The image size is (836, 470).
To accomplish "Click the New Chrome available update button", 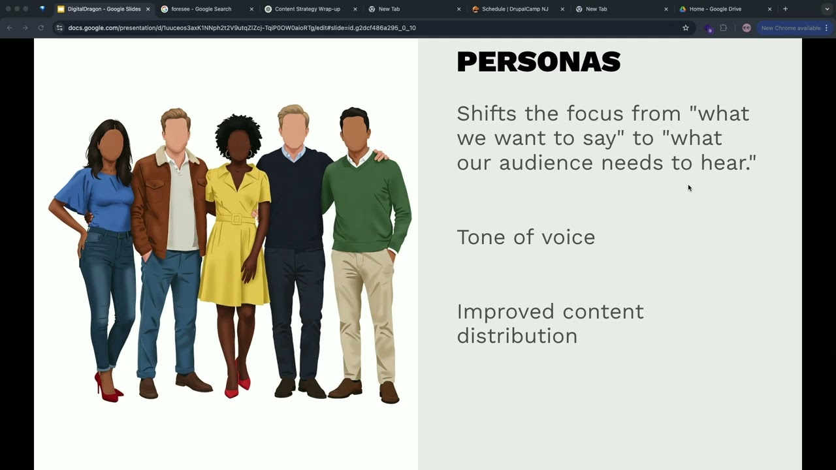I will [x=790, y=28].
